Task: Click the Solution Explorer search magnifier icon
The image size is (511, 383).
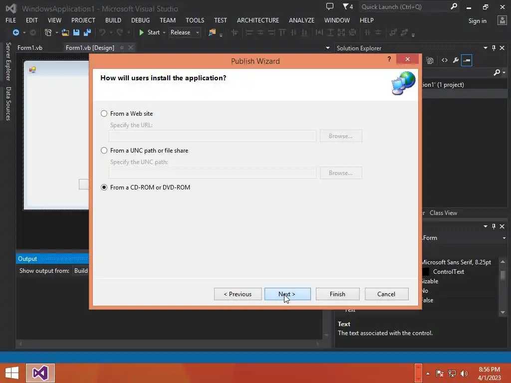Action: 497,72
